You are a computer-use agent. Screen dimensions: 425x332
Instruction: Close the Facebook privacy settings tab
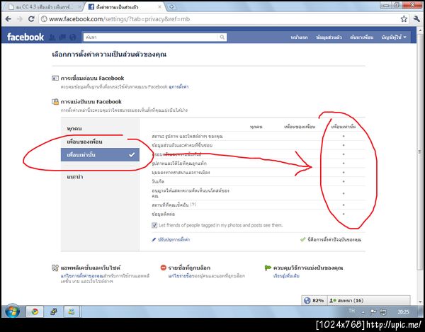click(160, 7)
